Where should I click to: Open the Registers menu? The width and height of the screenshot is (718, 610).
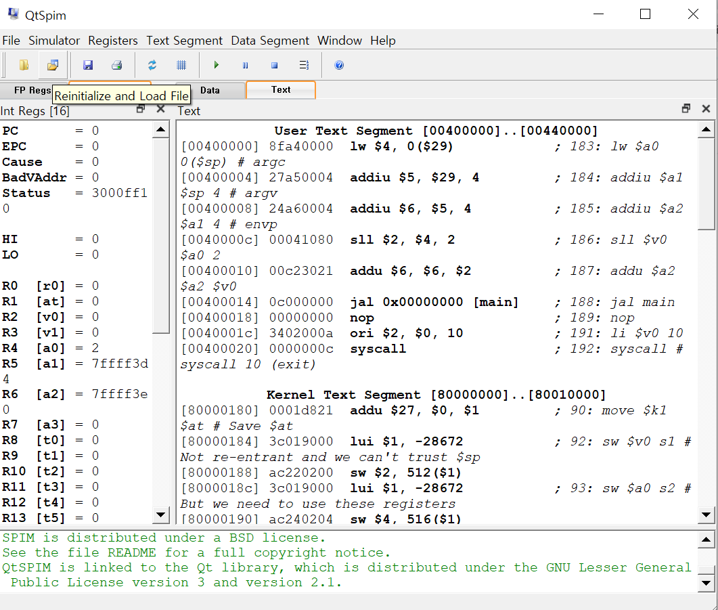(x=112, y=41)
